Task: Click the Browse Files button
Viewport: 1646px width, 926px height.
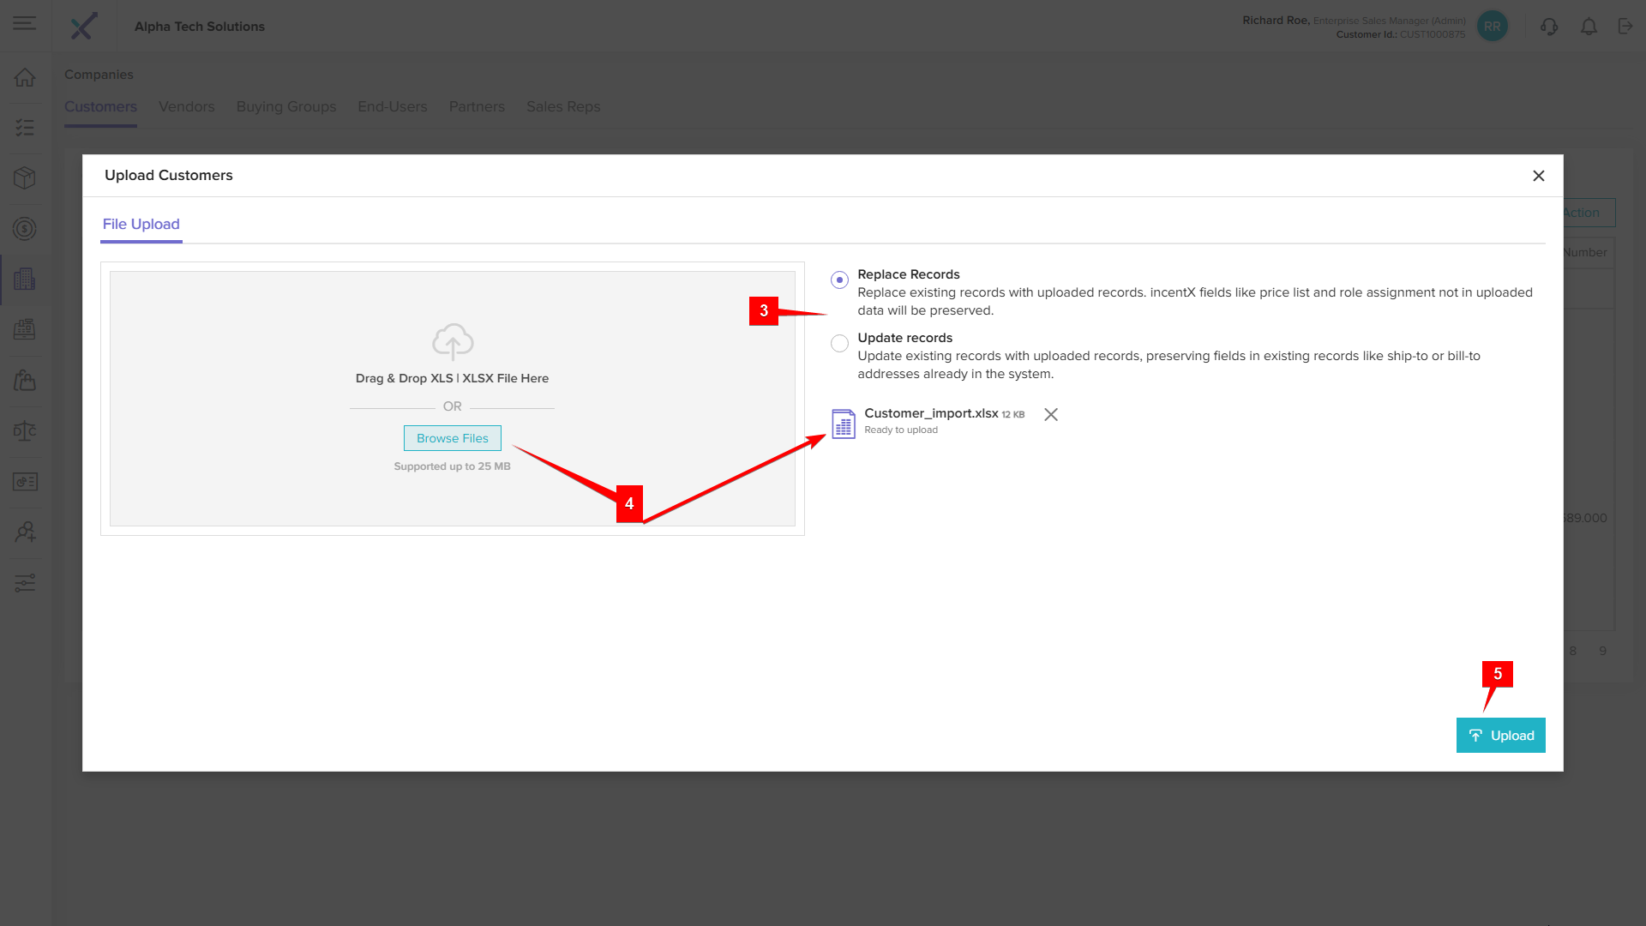Action: (452, 438)
